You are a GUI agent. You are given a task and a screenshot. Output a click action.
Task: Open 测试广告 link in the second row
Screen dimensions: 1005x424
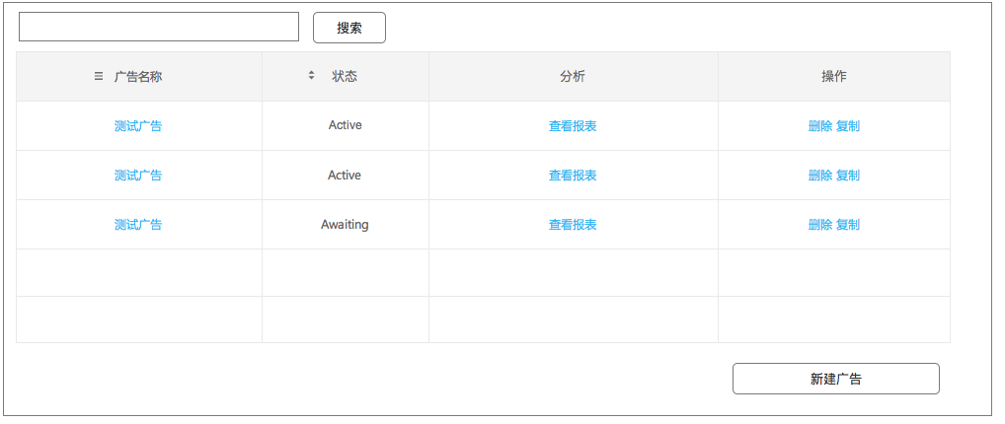138,176
